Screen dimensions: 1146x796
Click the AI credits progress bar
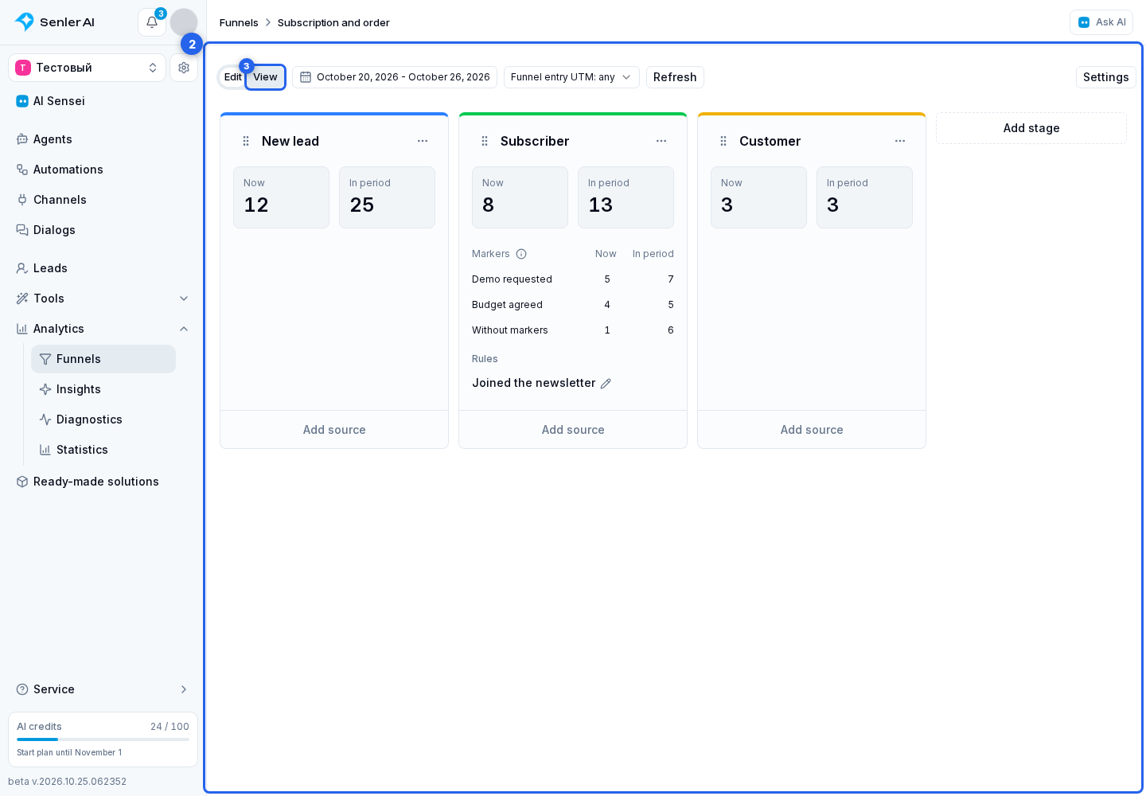103,739
